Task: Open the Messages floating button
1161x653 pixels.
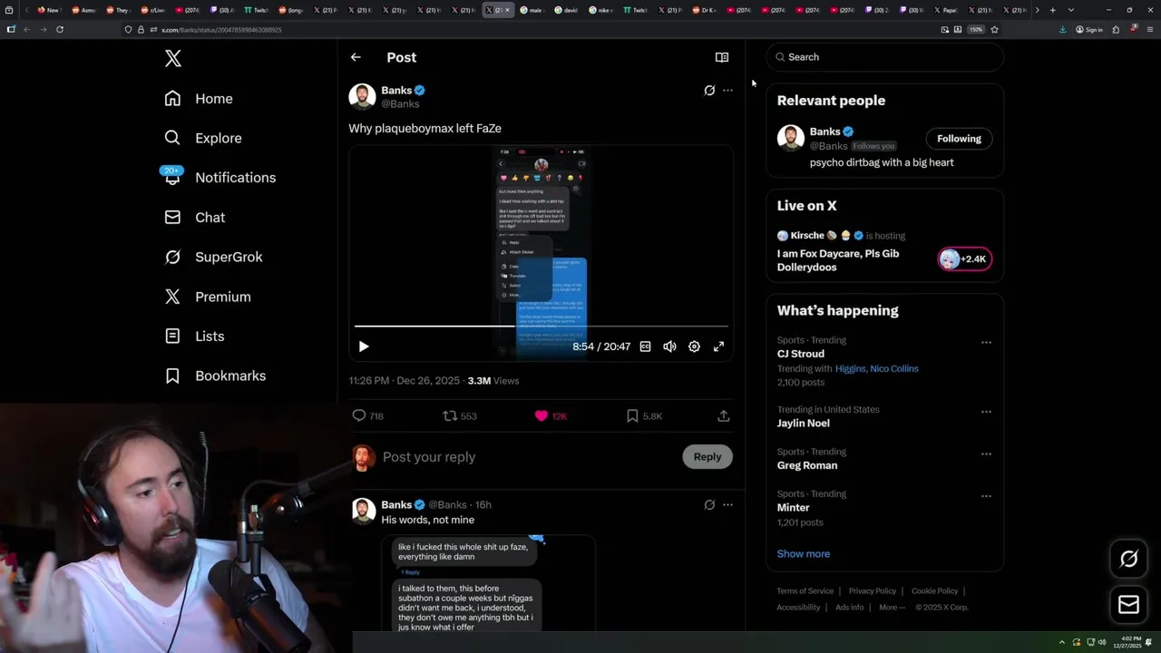Action: tap(1129, 604)
